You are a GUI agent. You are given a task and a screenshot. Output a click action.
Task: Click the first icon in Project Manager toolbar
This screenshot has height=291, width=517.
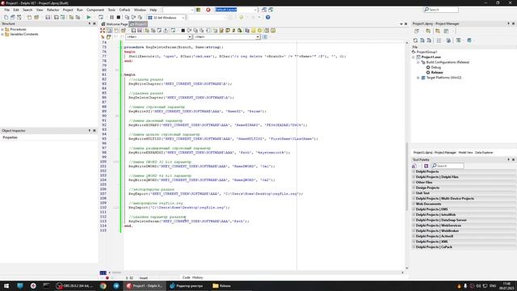[x=417, y=31]
